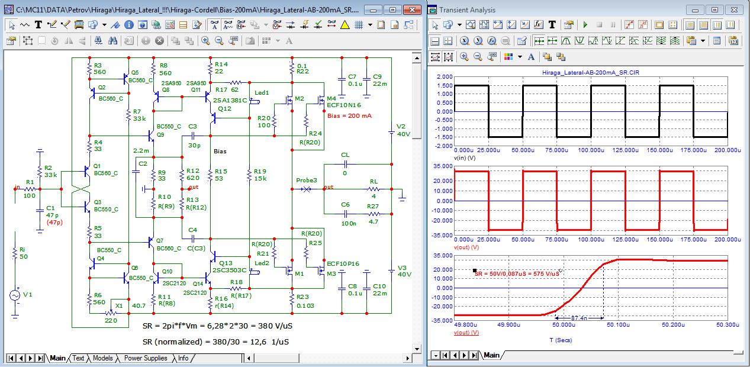The width and height of the screenshot is (750, 367).
Task: Toggle the grid display in schematic toolbar
Action: click(x=359, y=25)
